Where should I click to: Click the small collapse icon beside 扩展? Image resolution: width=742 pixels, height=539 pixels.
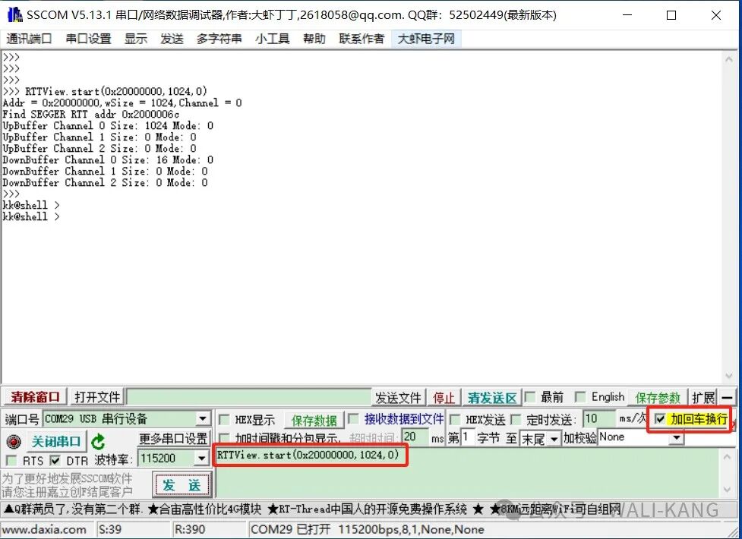coord(729,396)
